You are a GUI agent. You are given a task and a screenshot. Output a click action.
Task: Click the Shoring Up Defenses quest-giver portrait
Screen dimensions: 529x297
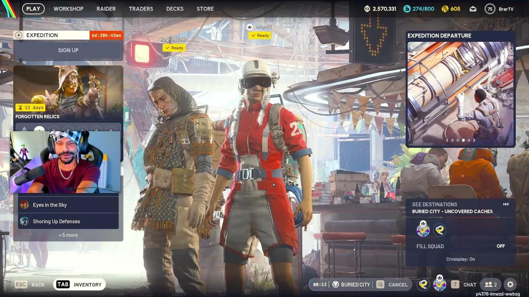click(x=24, y=221)
